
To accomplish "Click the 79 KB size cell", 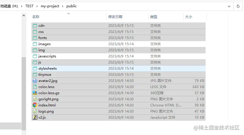I will (199, 81).
